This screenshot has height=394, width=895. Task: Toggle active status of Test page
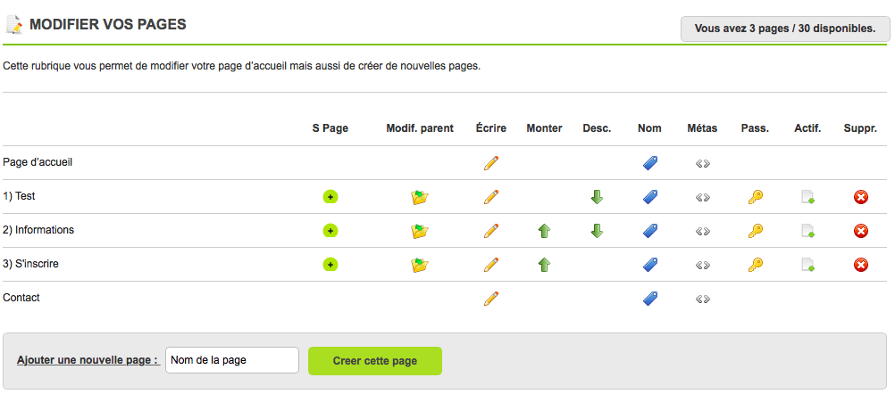(807, 197)
